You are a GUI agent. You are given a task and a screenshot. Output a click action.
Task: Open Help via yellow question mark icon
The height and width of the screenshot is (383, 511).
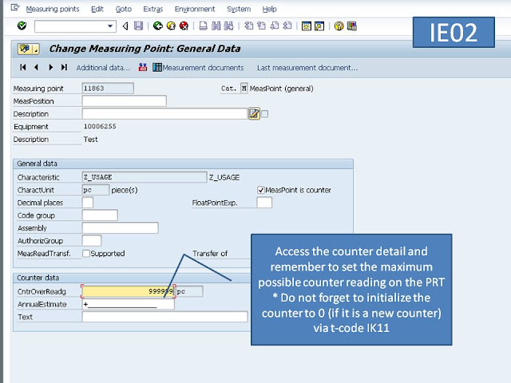(339, 26)
